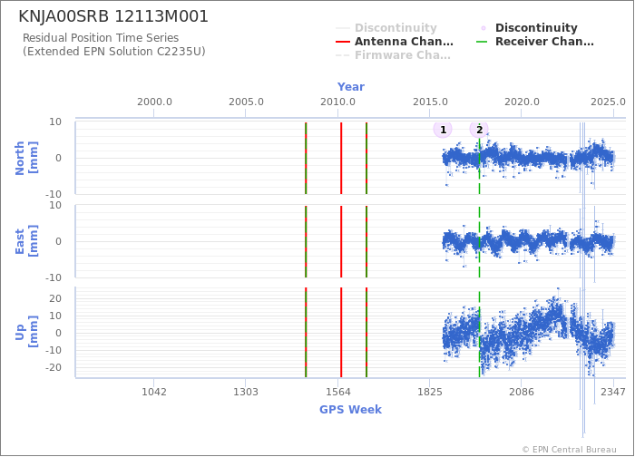This screenshot has height=457, width=635.
Task: Click the 2025.0 year tick label
Action: tap(608, 102)
